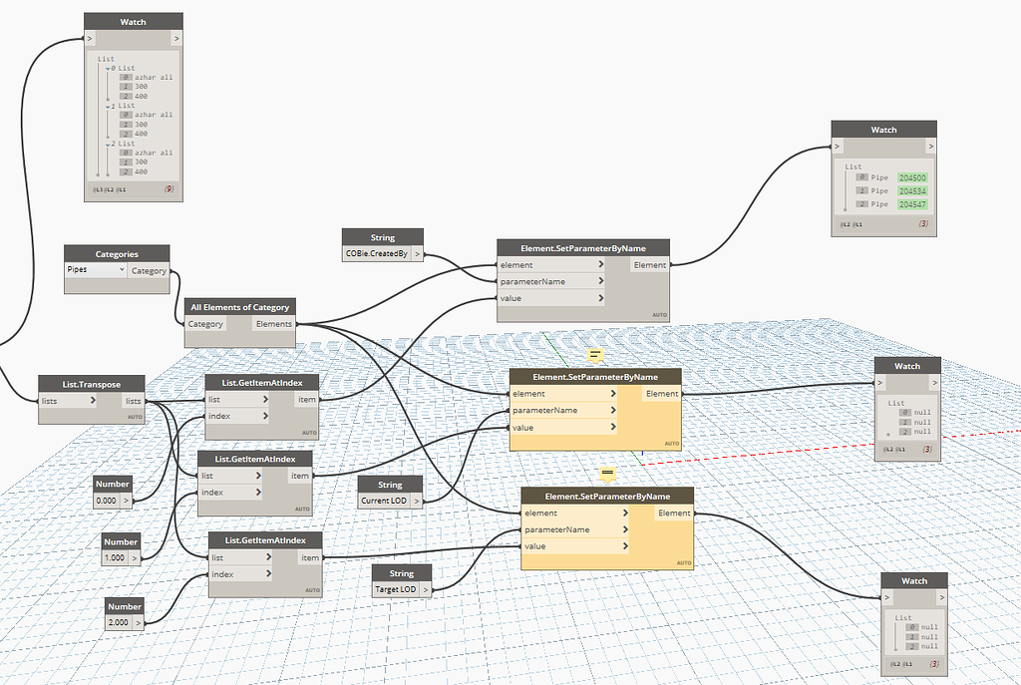Click the Number 1.000 value field
This screenshot has height=685, width=1021.
116,558
